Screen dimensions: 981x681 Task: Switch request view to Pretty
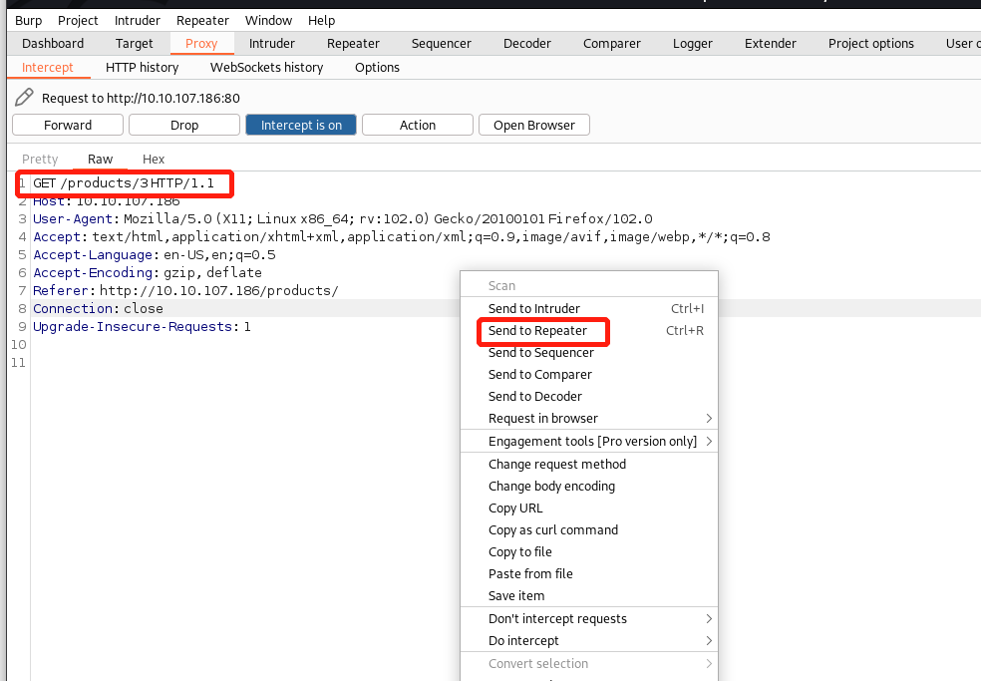(40, 160)
